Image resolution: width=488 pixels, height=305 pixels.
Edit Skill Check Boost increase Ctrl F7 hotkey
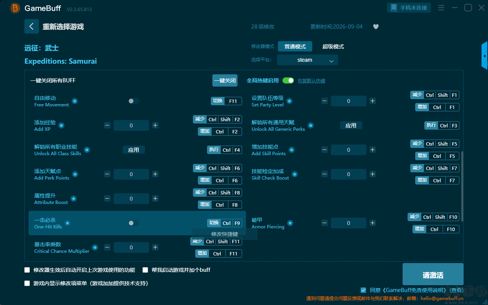[x=437, y=180]
